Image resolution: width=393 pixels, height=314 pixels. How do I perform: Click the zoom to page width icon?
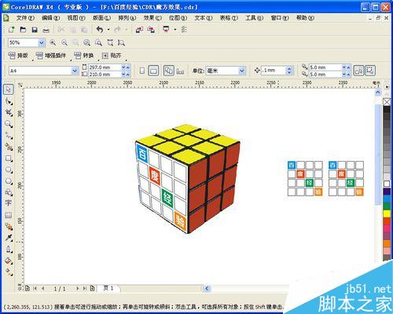coord(110,42)
